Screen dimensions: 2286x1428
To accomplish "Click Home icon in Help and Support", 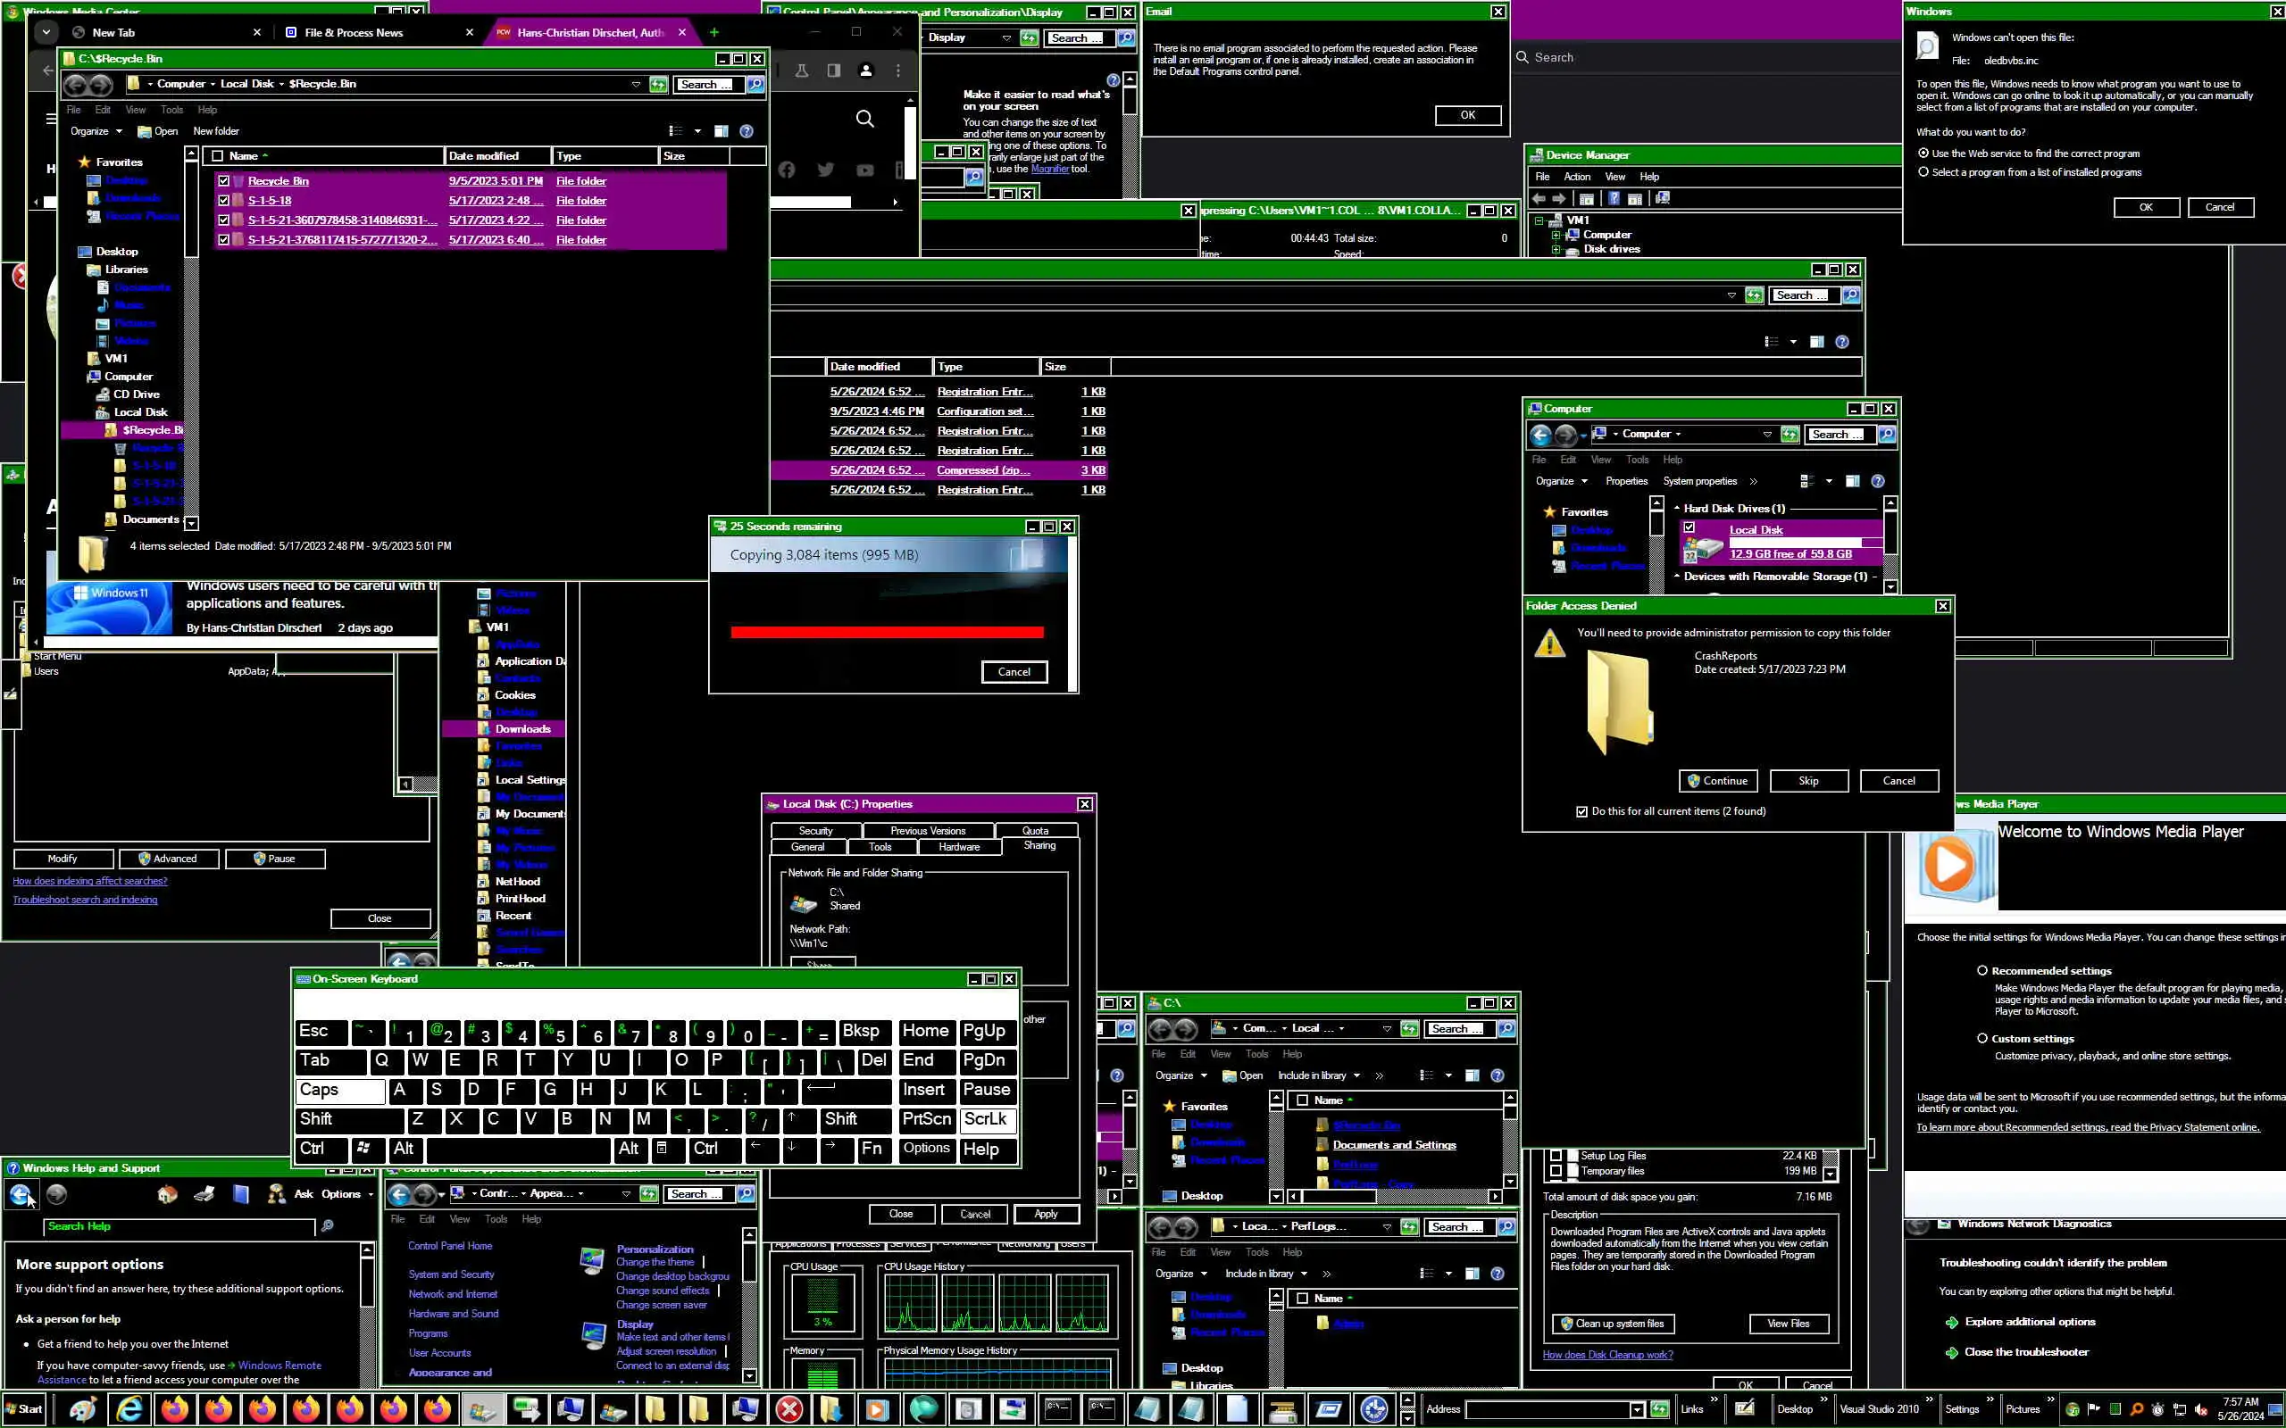I will [x=167, y=1195].
